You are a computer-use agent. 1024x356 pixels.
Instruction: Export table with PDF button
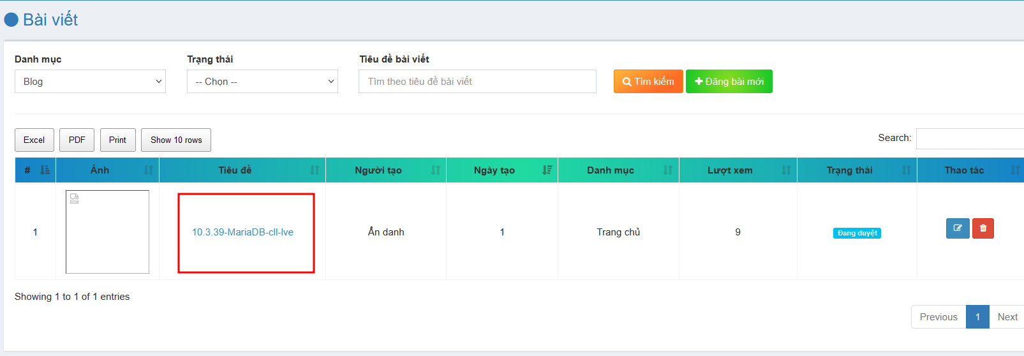[x=77, y=140]
